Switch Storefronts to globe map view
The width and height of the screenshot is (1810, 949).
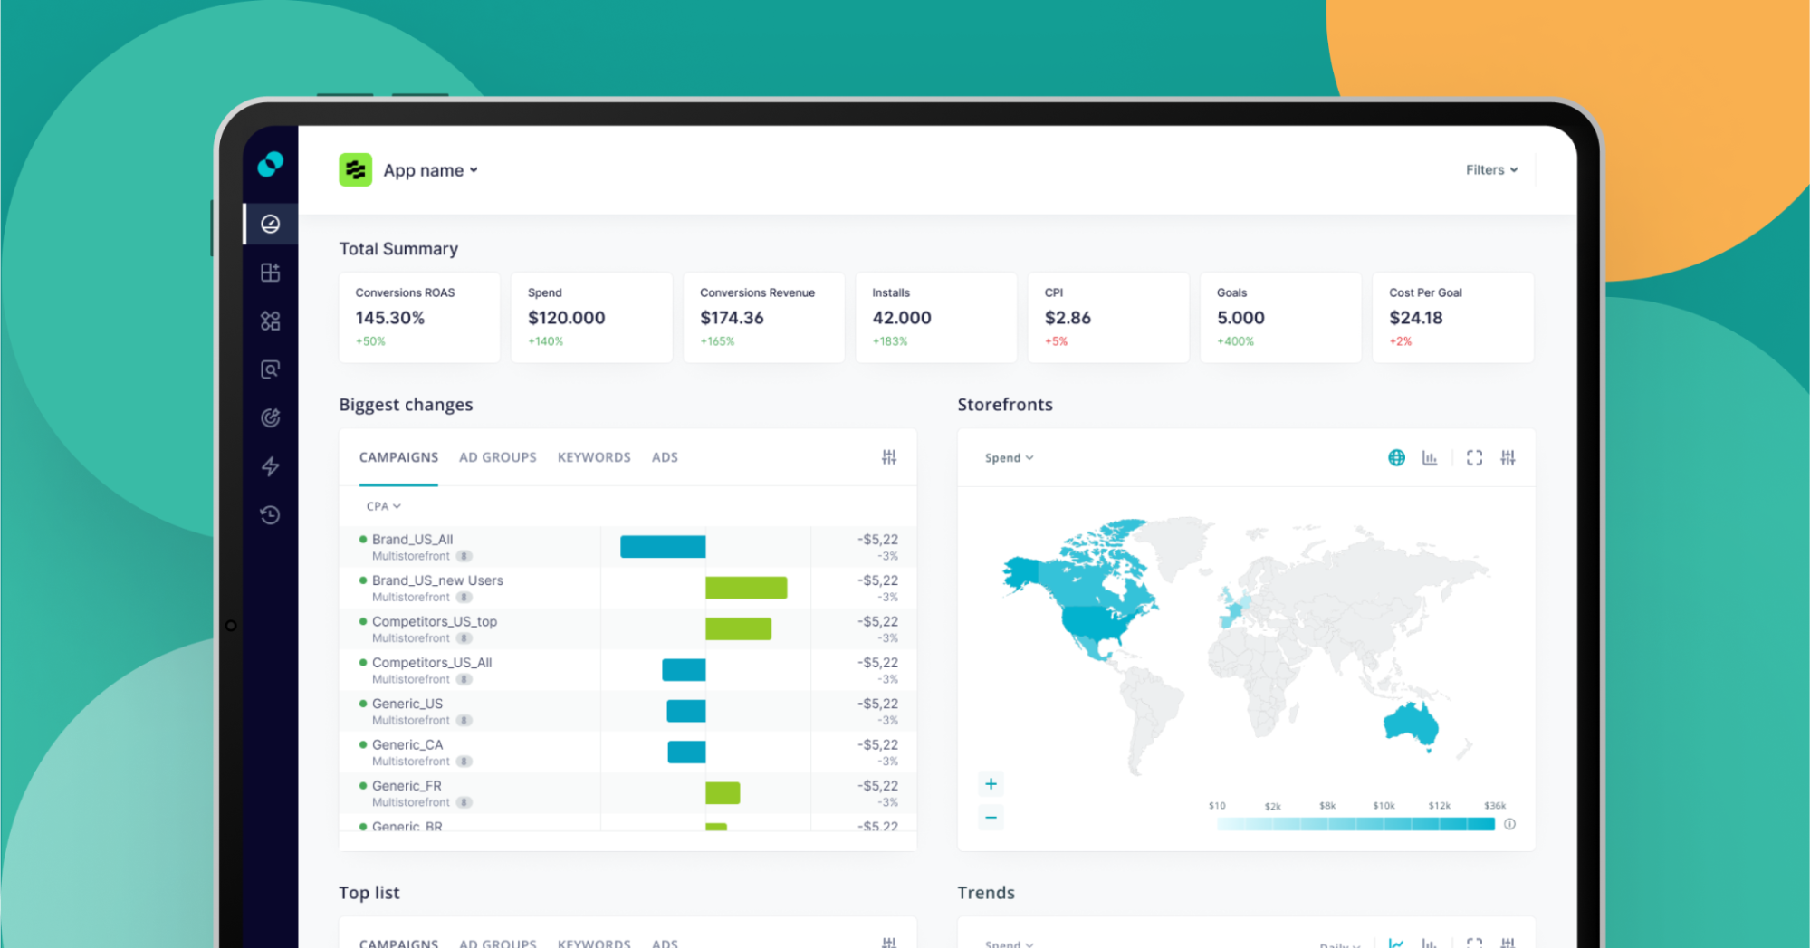[1396, 458]
